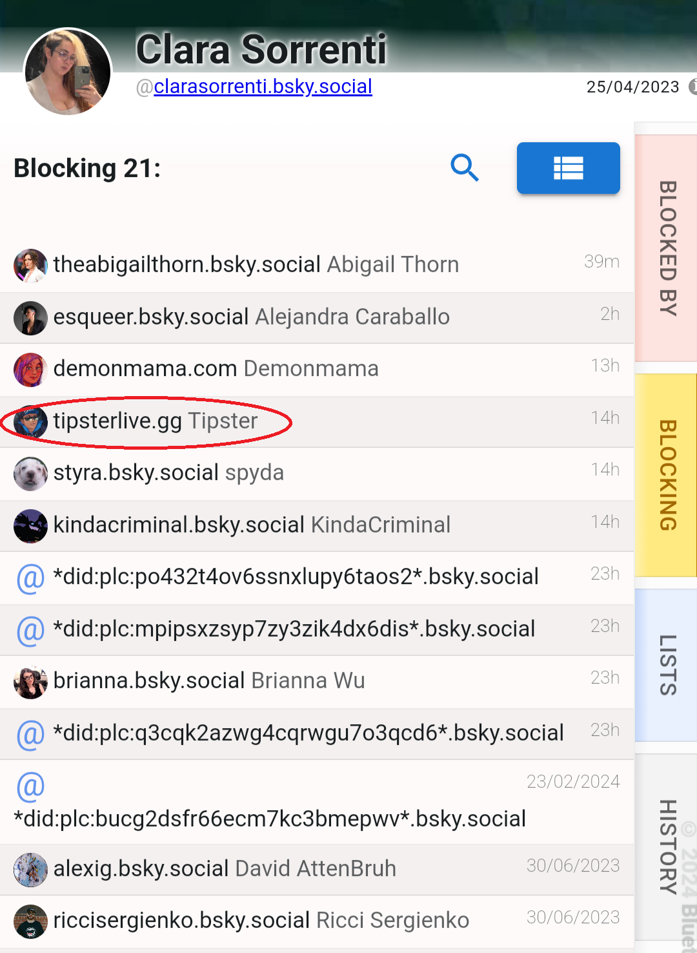Click David AttenBruh's avatar icon
Screen dimensions: 697x953
point(30,870)
